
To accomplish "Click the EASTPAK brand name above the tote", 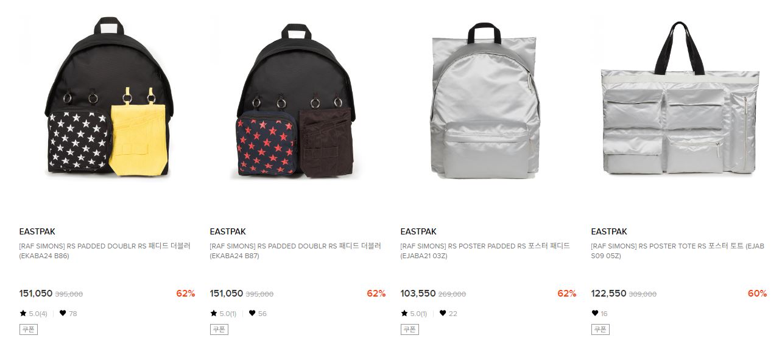I will [609, 231].
